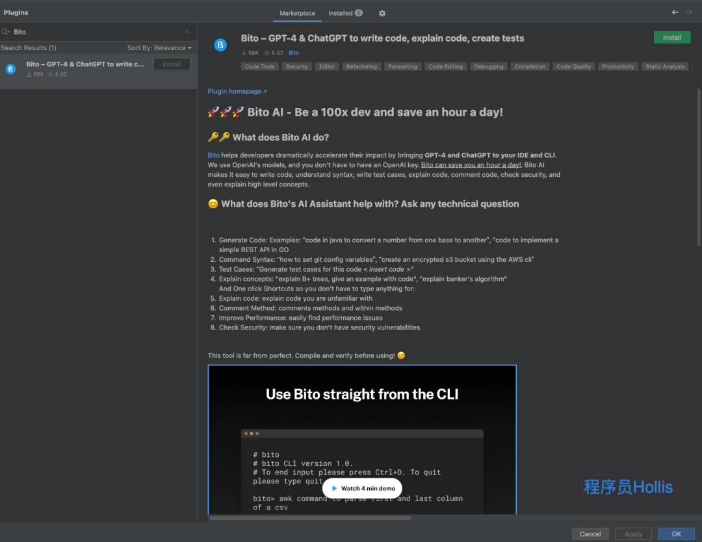Switch to the Installed tab
Image resolution: width=702 pixels, height=542 pixels.
pyautogui.click(x=345, y=14)
